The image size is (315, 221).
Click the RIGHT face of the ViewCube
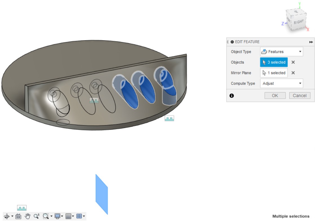(x=298, y=22)
